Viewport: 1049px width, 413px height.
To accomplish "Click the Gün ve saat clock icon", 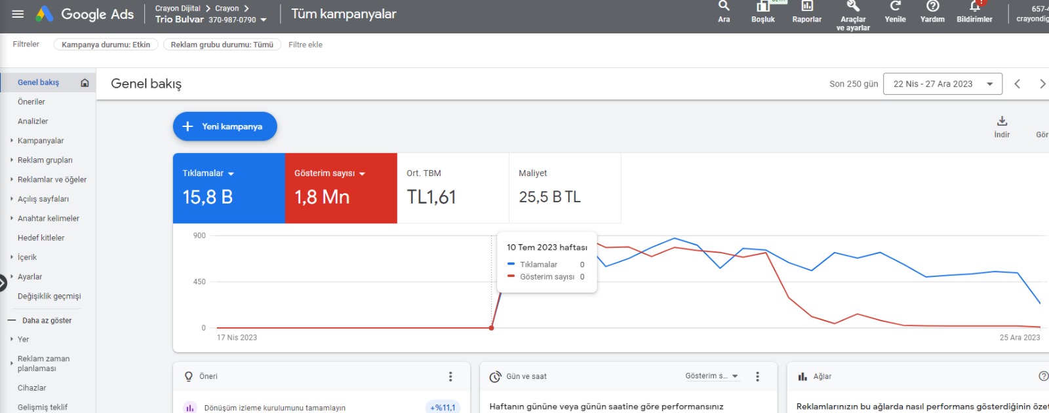I will pos(496,377).
